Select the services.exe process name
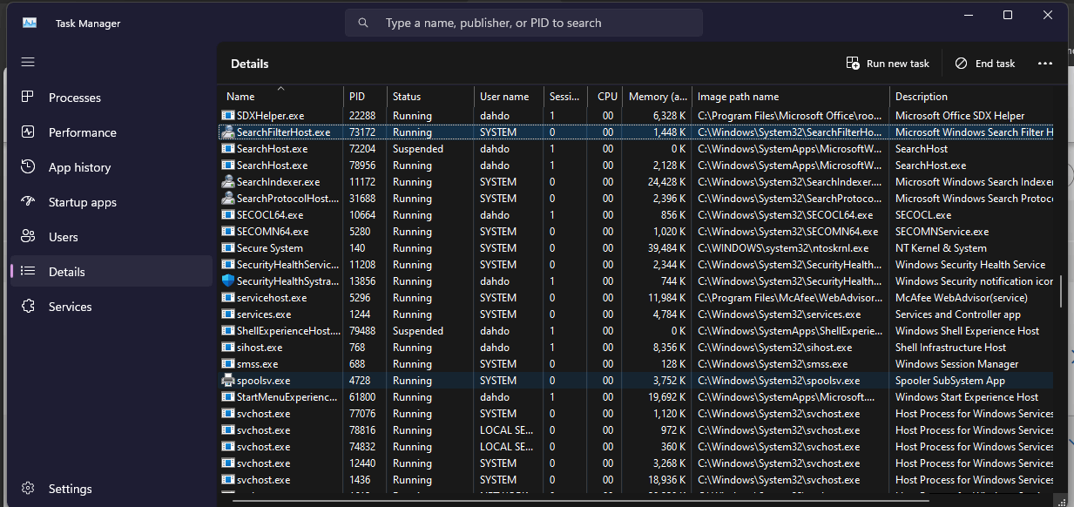 click(264, 314)
